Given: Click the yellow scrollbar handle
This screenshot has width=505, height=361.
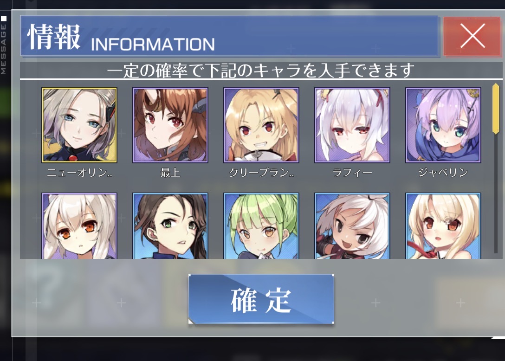Looking at the screenshot, I should pyautogui.click(x=496, y=109).
